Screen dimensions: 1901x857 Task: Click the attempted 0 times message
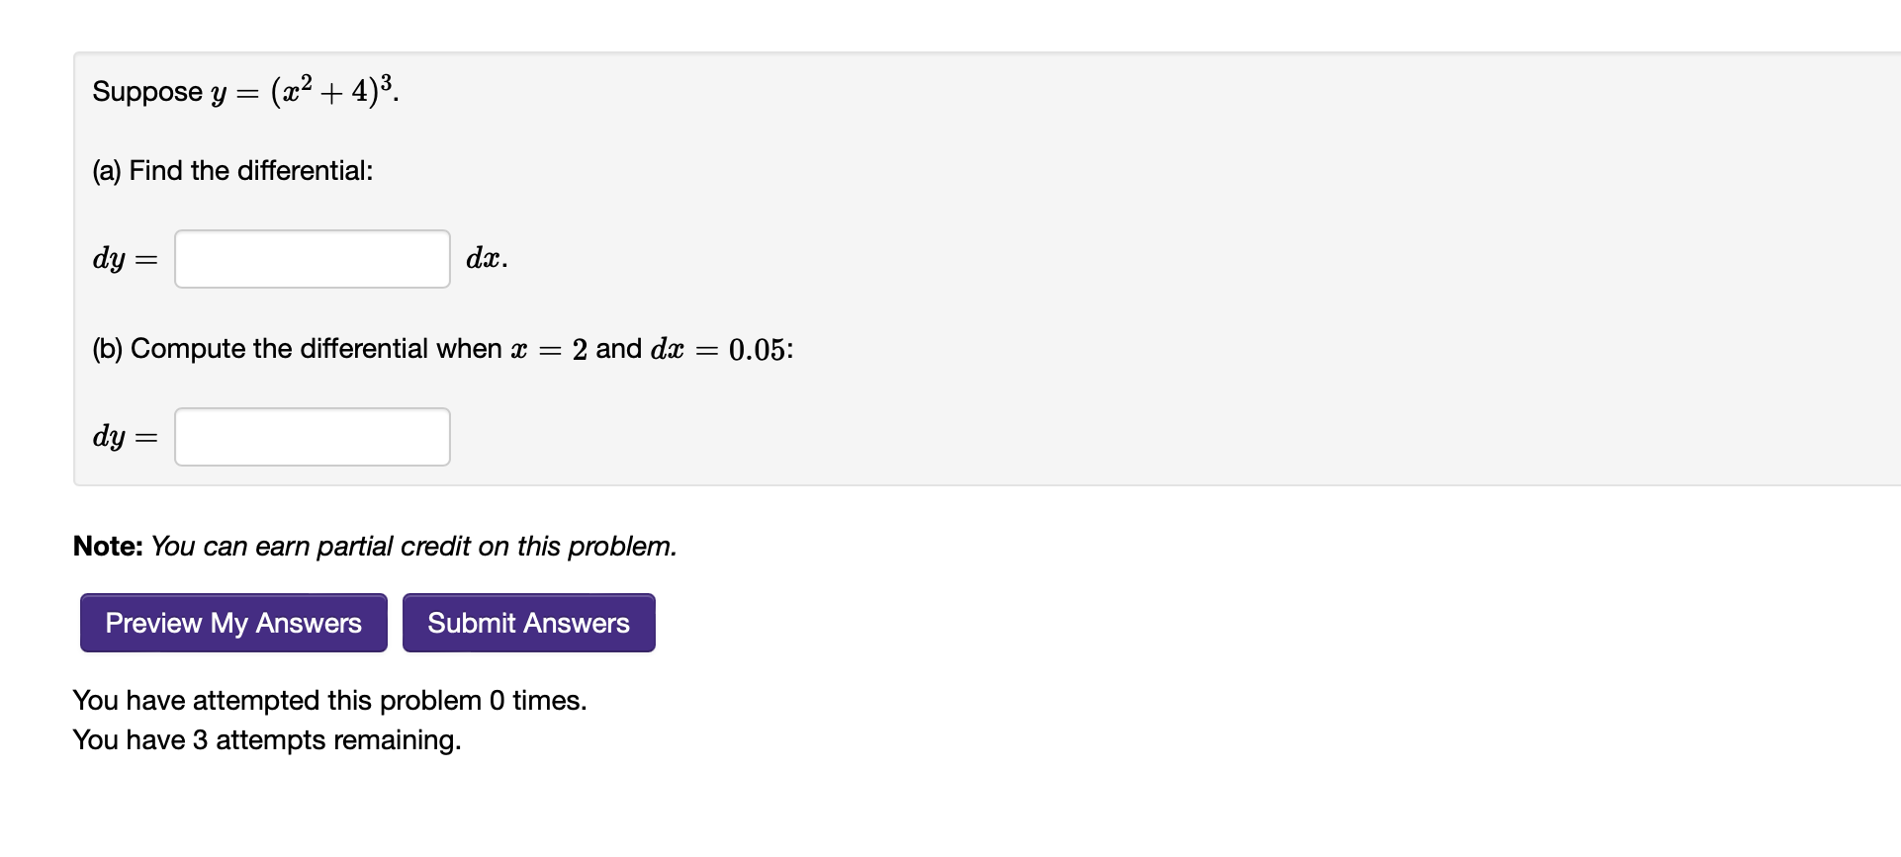329,700
